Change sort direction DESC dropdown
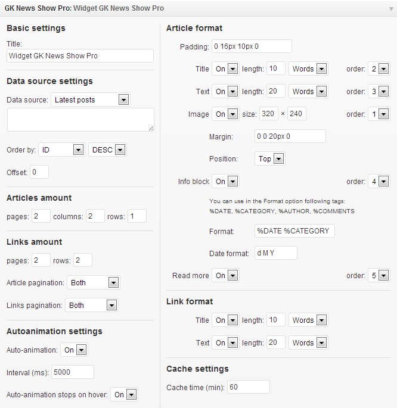The height and width of the screenshot is (408, 397). coord(107,150)
